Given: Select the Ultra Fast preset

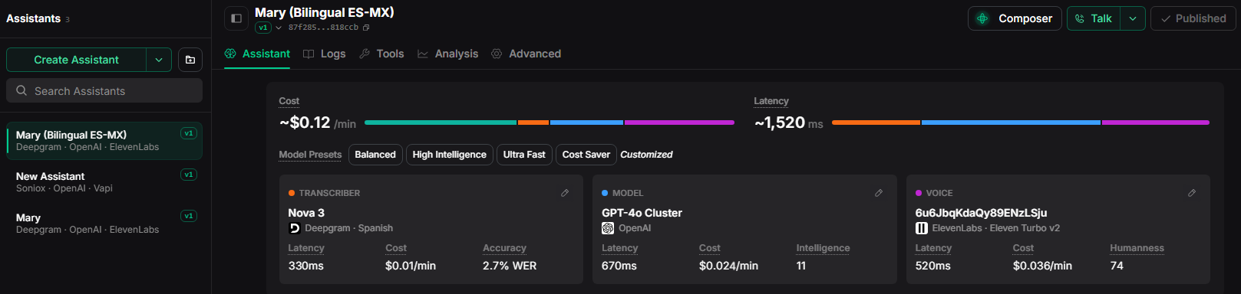Looking at the screenshot, I should click(524, 154).
